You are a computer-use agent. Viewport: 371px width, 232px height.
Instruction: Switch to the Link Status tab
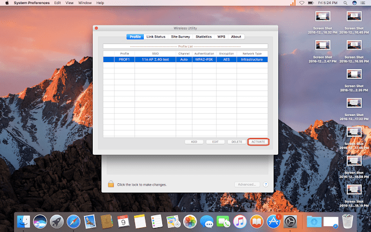pyautogui.click(x=155, y=37)
